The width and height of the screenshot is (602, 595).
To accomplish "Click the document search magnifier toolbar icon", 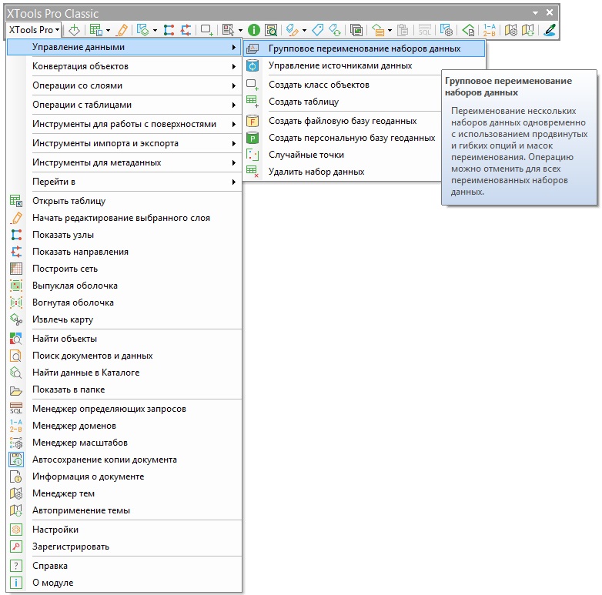I will click(271, 29).
